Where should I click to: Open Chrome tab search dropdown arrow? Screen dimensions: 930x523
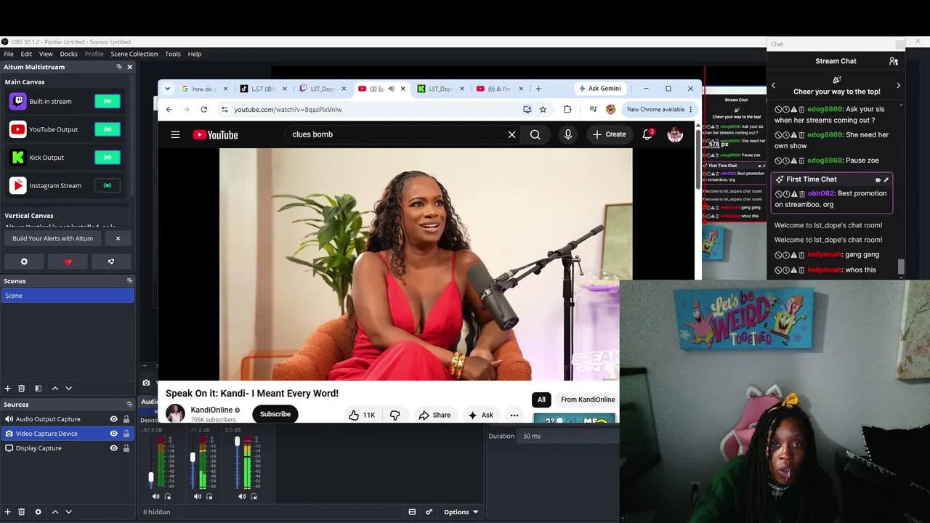coord(167,89)
